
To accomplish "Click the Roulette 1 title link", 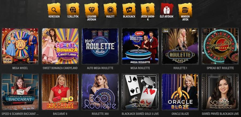I will 180,68.
